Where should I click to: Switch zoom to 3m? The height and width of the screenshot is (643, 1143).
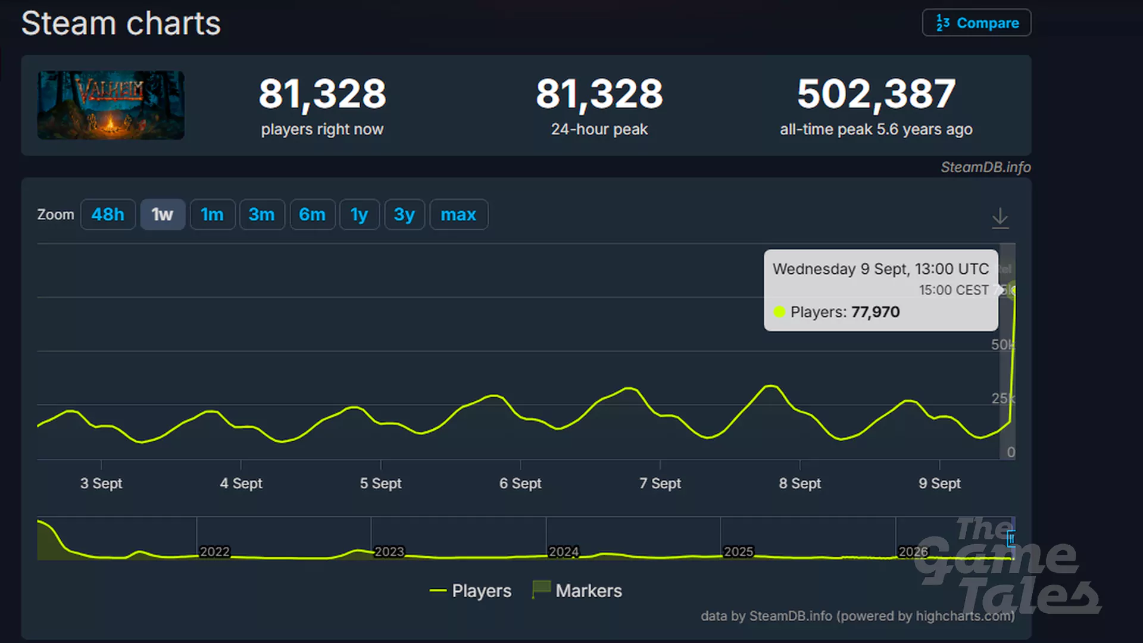(261, 214)
